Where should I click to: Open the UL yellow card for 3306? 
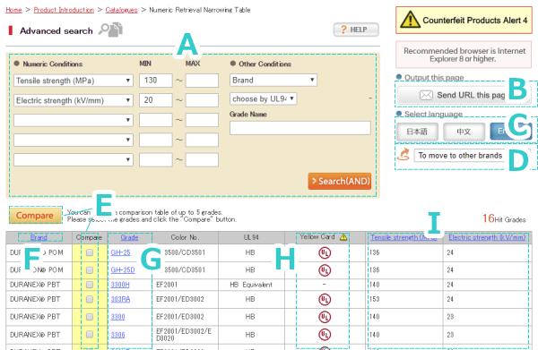point(325,335)
